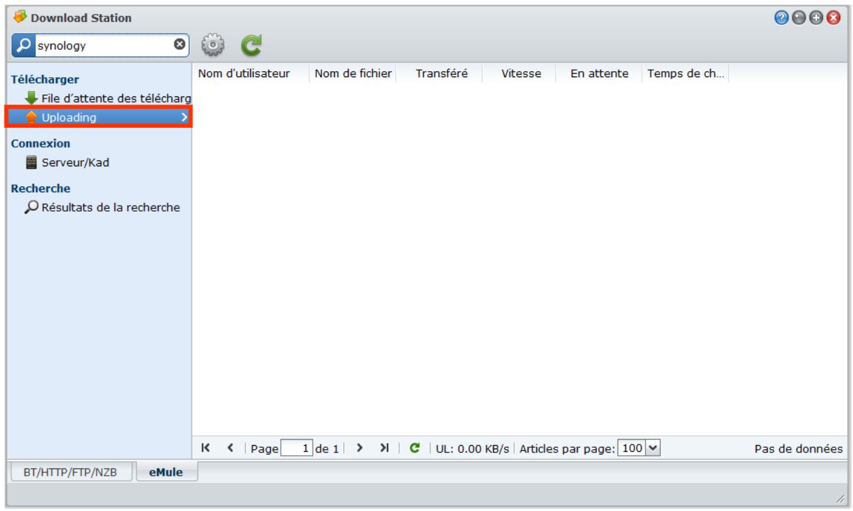This screenshot has height=511, width=853.
Task: Click the synology search field
Action: tap(102, 45)
